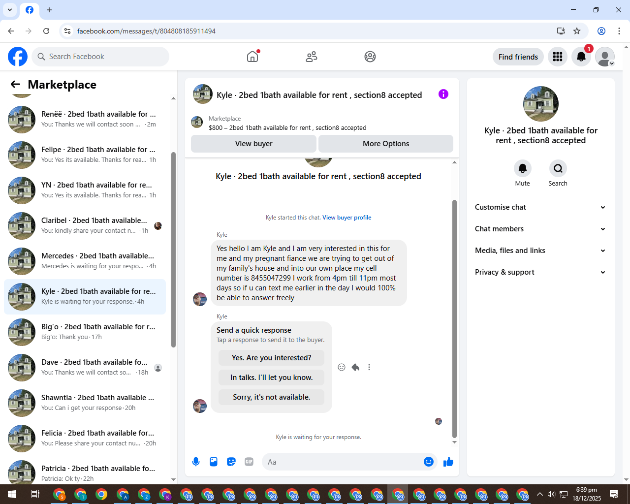Screen dimensions: 630x504
Task: Open the Friends icon in top navigation
Action: coord(312,57)
